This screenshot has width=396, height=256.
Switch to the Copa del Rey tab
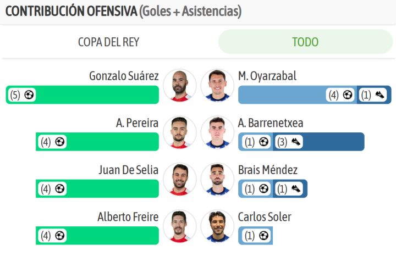tap(110, 42)
